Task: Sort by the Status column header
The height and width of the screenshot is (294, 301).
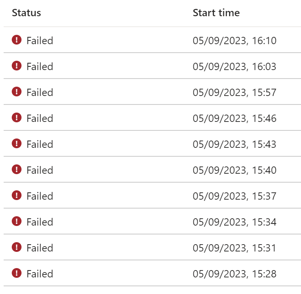Action: click(26, 13)
